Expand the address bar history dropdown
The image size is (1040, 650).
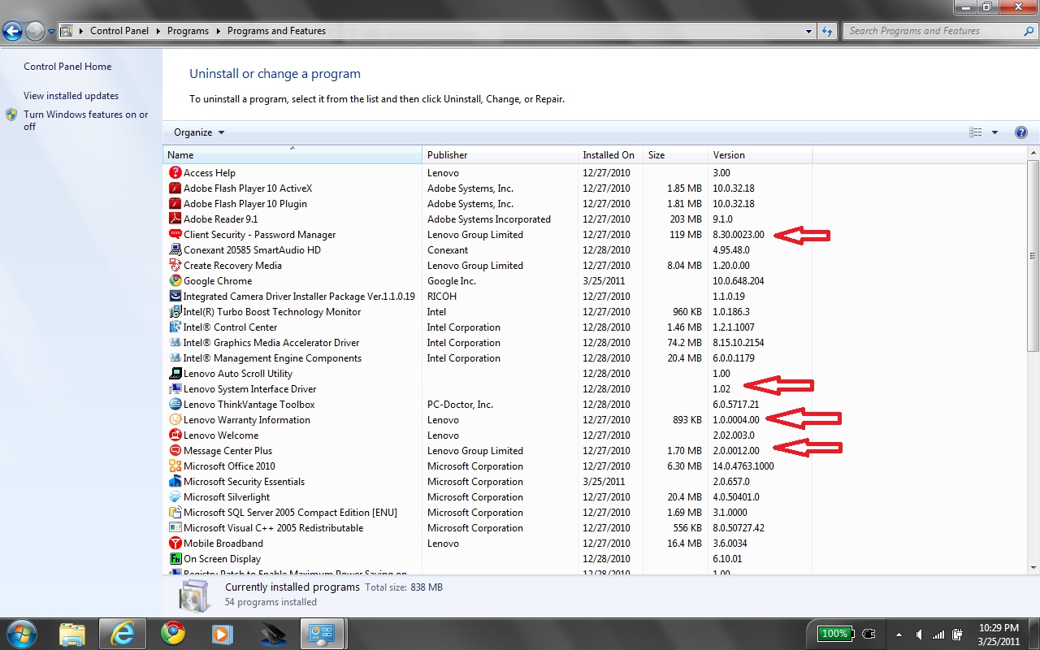click(x=808, y=31)
